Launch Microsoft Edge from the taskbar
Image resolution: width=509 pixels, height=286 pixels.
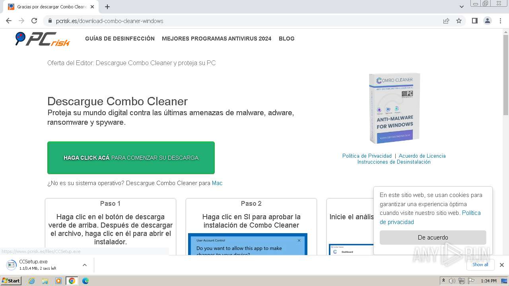[85, 281]
